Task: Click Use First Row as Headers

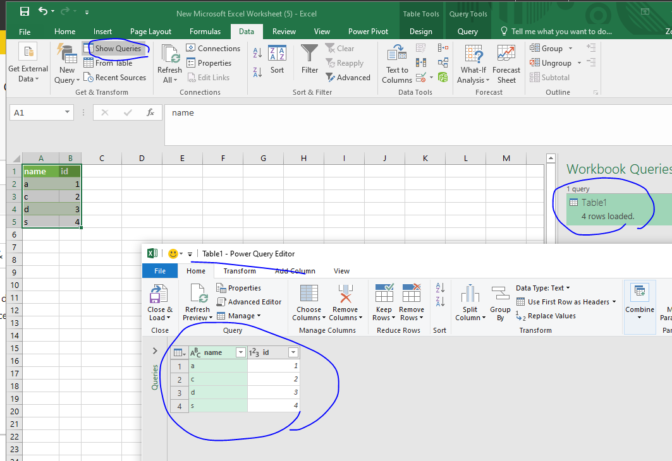Action: [x=566, y=302]
